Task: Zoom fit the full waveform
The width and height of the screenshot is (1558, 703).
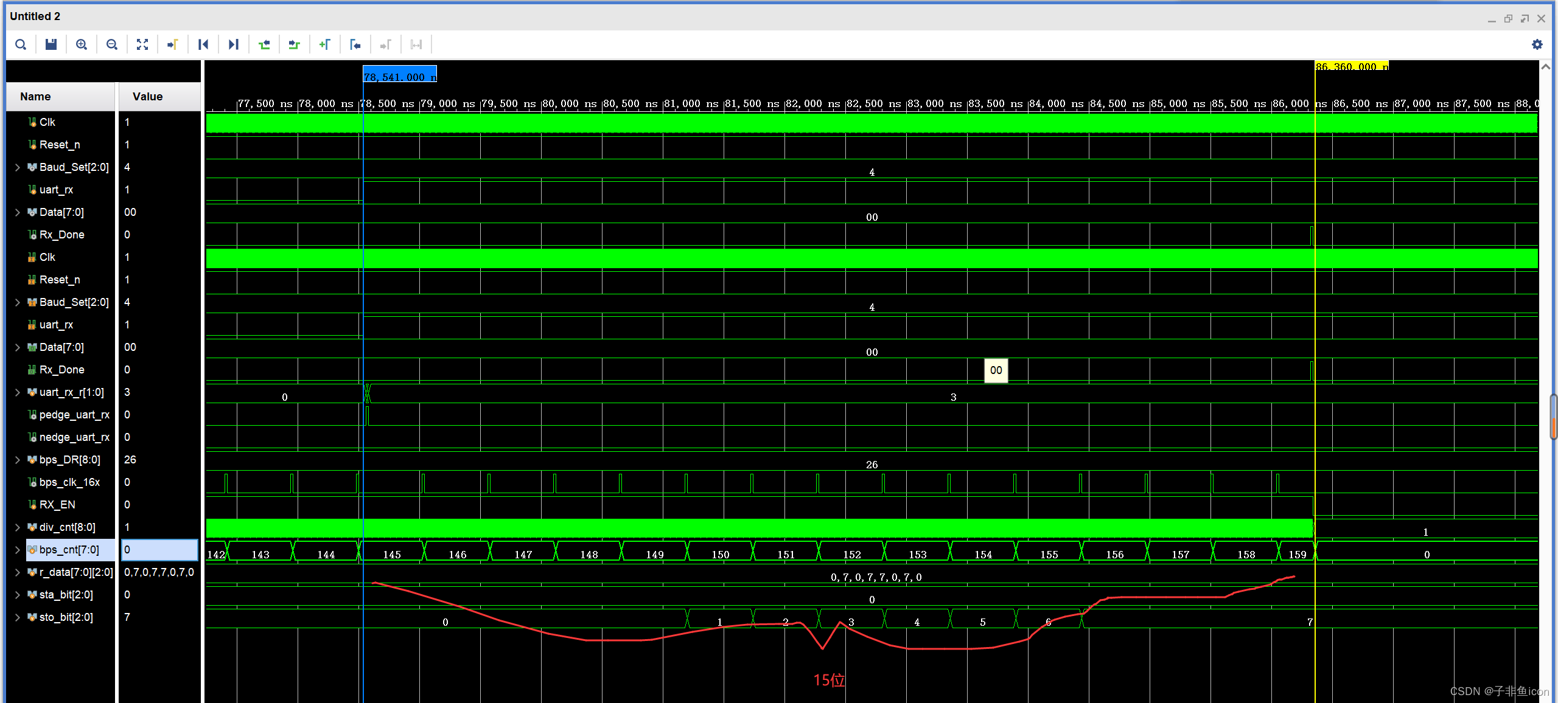Action: (142, 44)
